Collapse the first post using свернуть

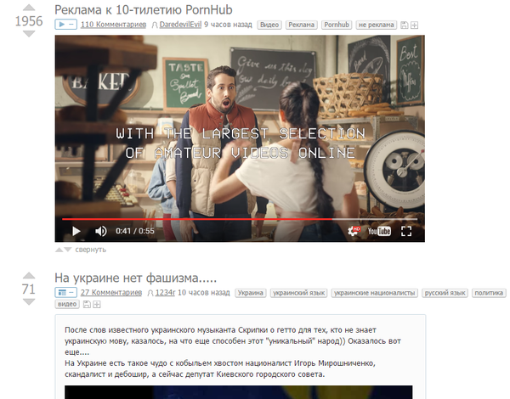tap(90, 250)
